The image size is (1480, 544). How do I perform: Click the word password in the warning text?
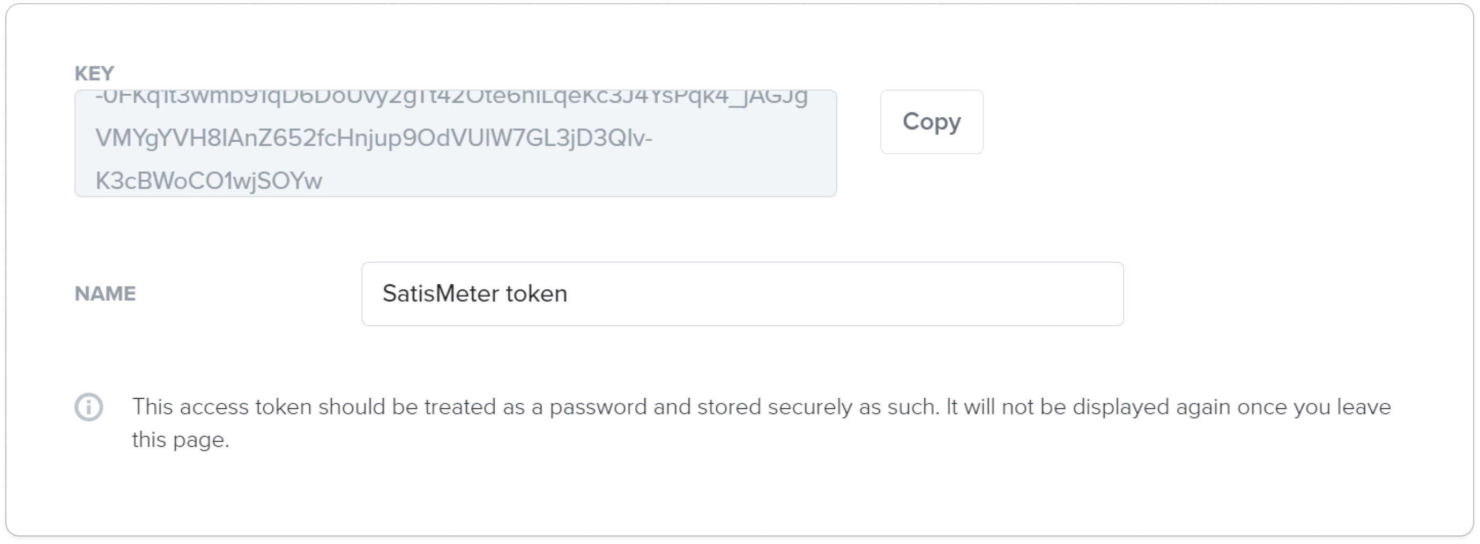pos(598,407)
